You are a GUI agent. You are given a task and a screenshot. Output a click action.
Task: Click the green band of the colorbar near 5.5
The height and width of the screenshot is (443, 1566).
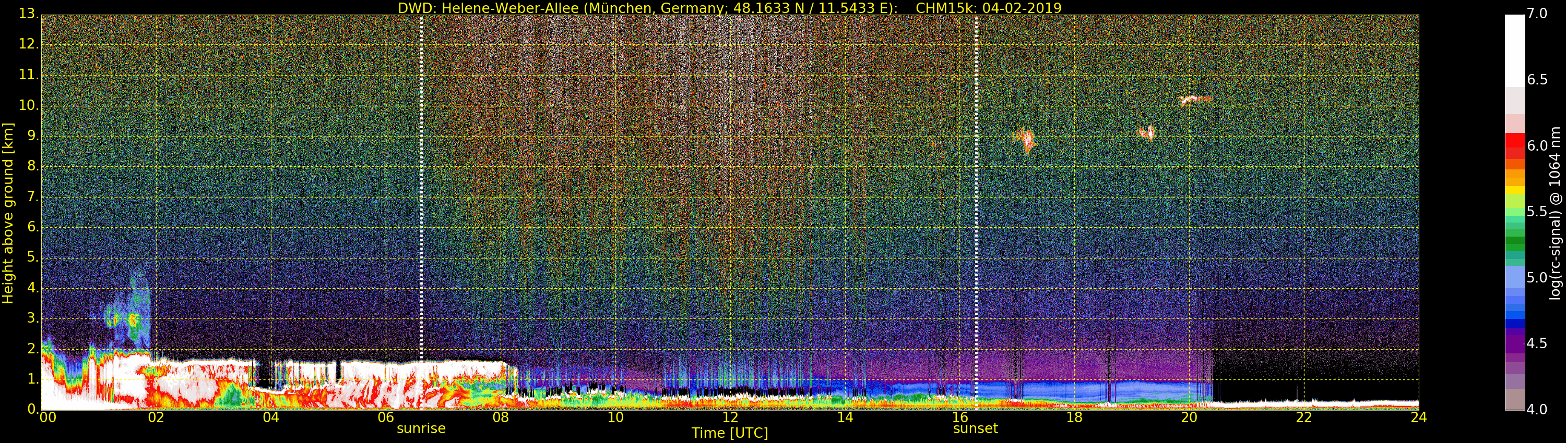tap(1514, 213)
